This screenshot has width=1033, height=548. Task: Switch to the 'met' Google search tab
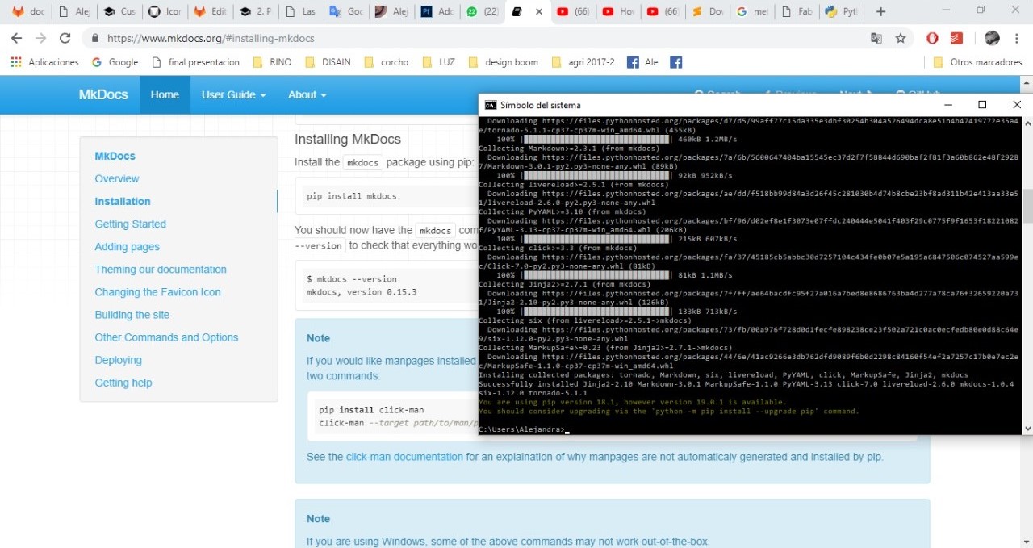pos(753,11)
